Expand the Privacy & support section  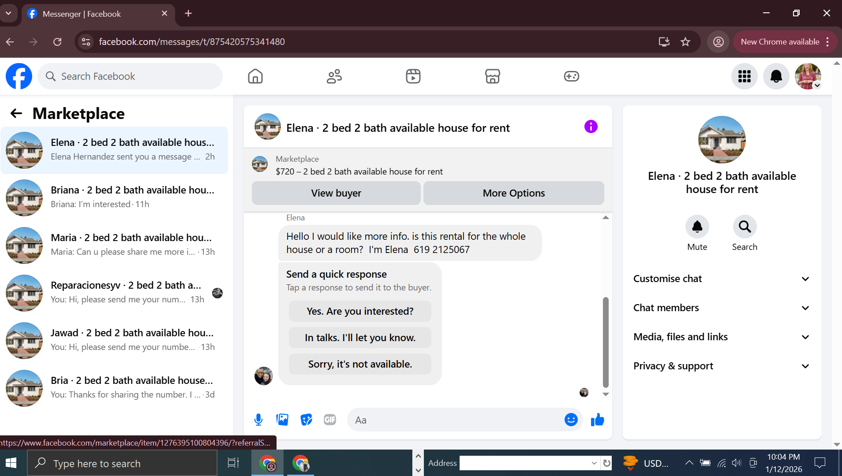[x=722, y=366]
